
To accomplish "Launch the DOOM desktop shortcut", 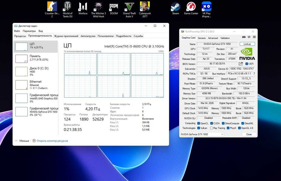I will 114,8.
